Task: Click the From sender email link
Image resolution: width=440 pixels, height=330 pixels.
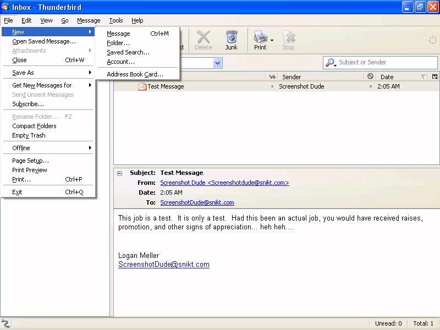Action: [224, 183]
